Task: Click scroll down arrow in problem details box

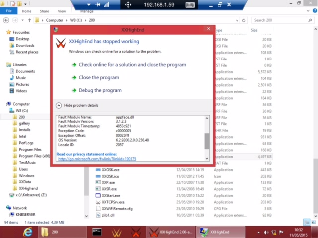Action: click(207, 159)
